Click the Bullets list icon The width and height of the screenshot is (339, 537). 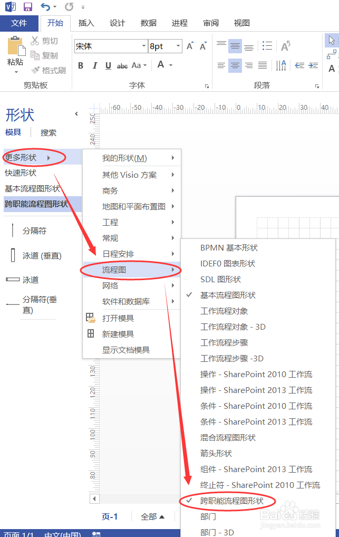(x=267, y=45)
